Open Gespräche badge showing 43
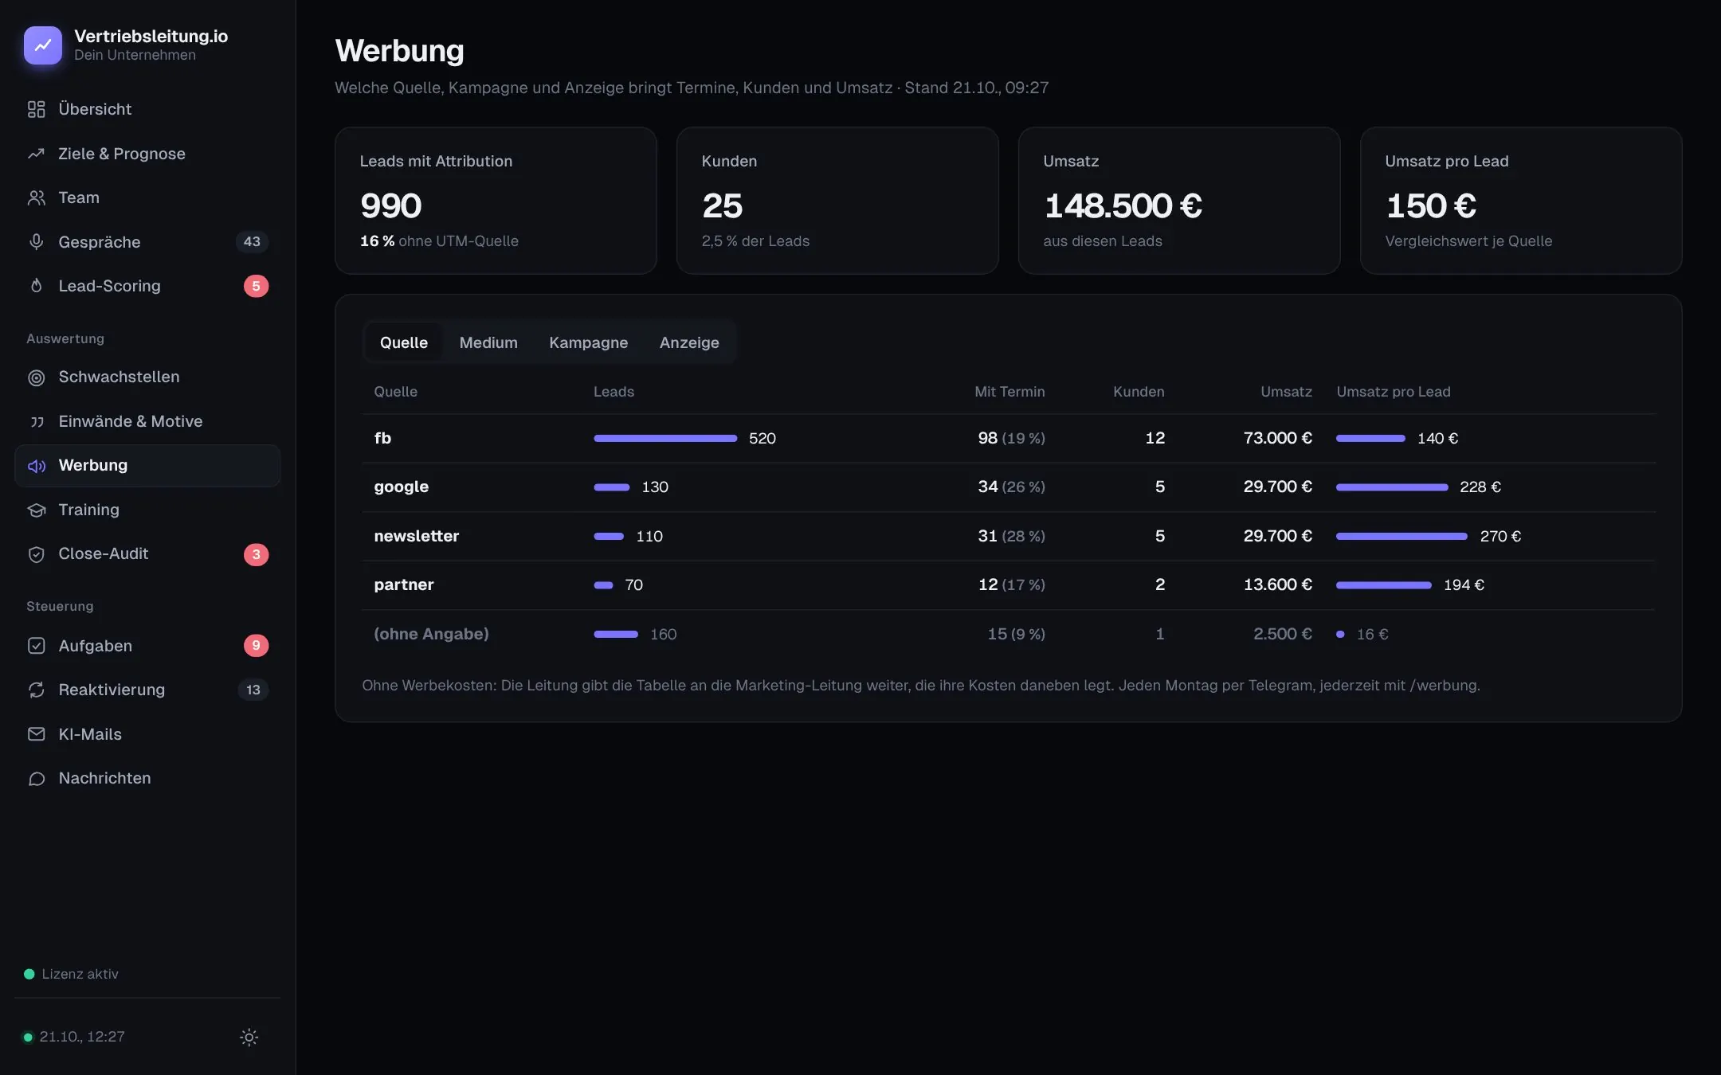The image size is (1721, 1075). pyautogui.click(x=252, y=241)
